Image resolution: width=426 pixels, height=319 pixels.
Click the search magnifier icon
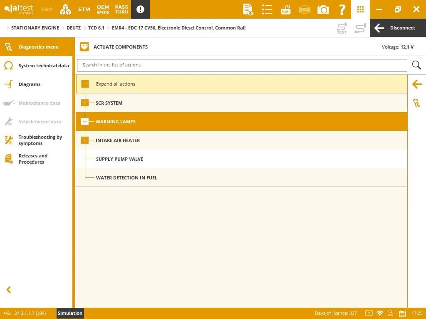[x=416, y=65]
